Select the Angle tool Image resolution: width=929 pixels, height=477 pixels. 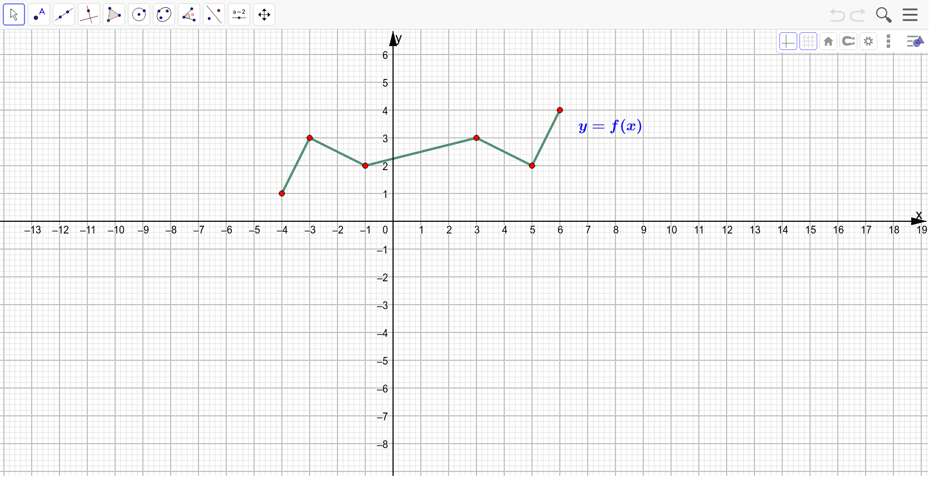[189, 14]
